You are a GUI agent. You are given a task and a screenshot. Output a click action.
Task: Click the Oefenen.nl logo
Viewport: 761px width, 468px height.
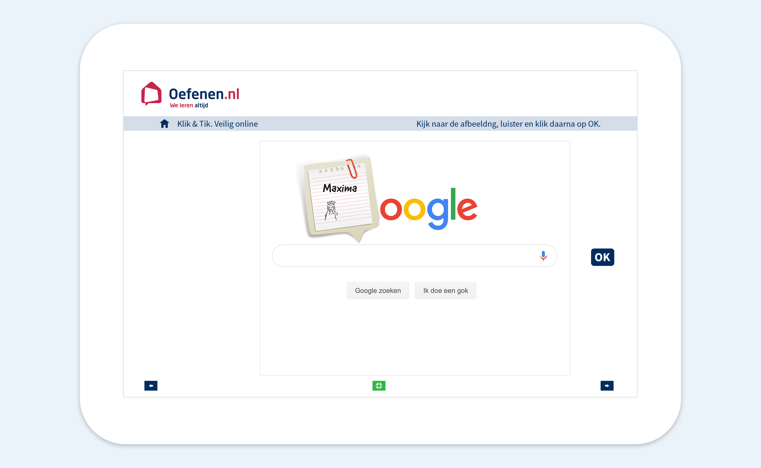[190, 95]
